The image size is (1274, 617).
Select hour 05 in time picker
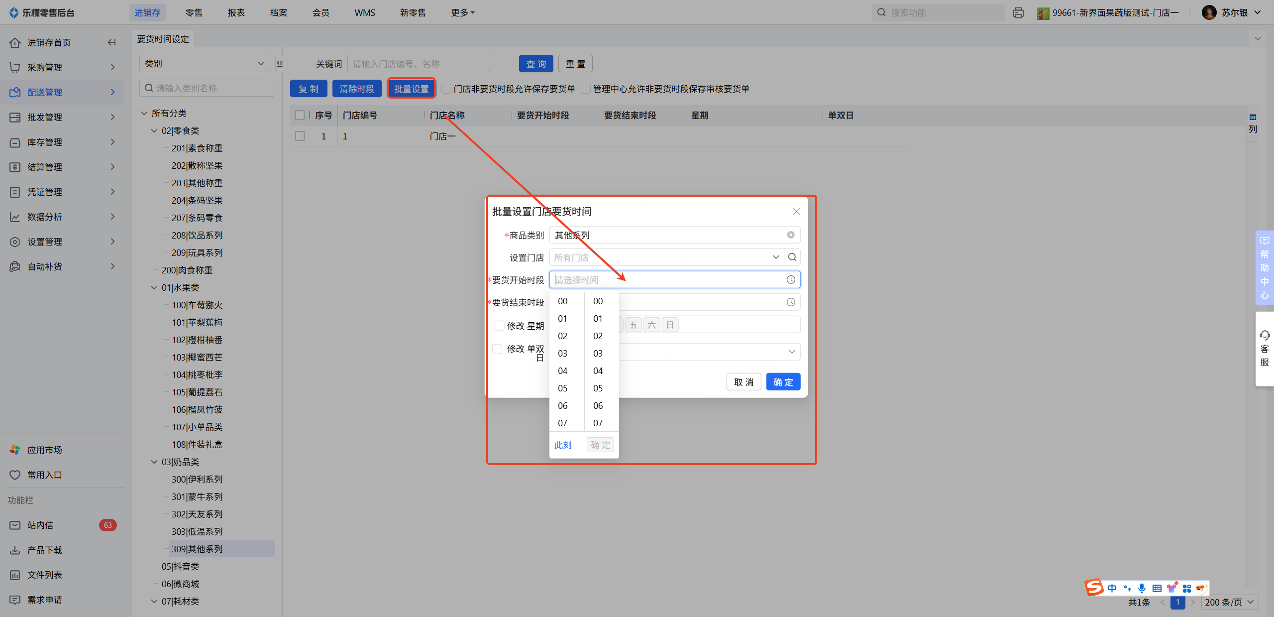click(562, 388)
